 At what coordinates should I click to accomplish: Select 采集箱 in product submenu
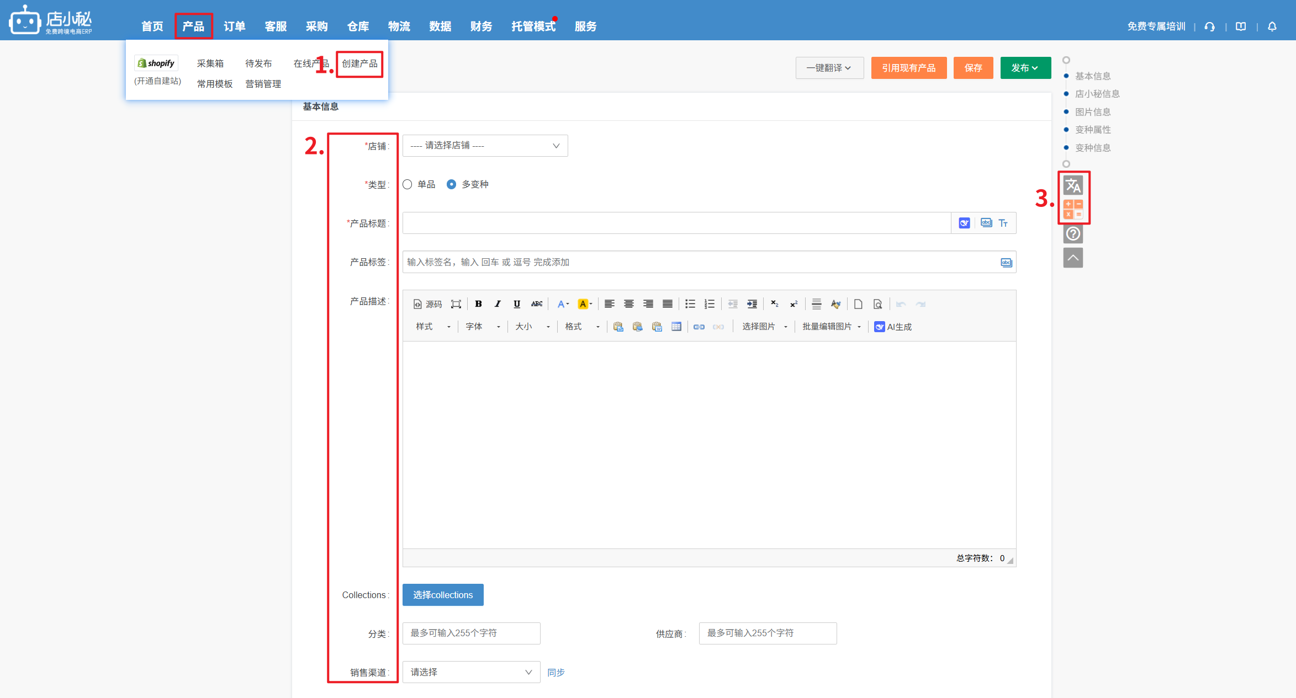pos(210,63)
